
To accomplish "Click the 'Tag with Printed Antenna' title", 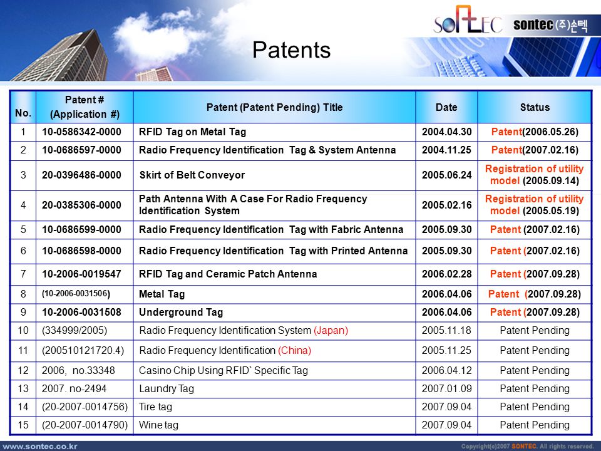I will click(274, 251).
